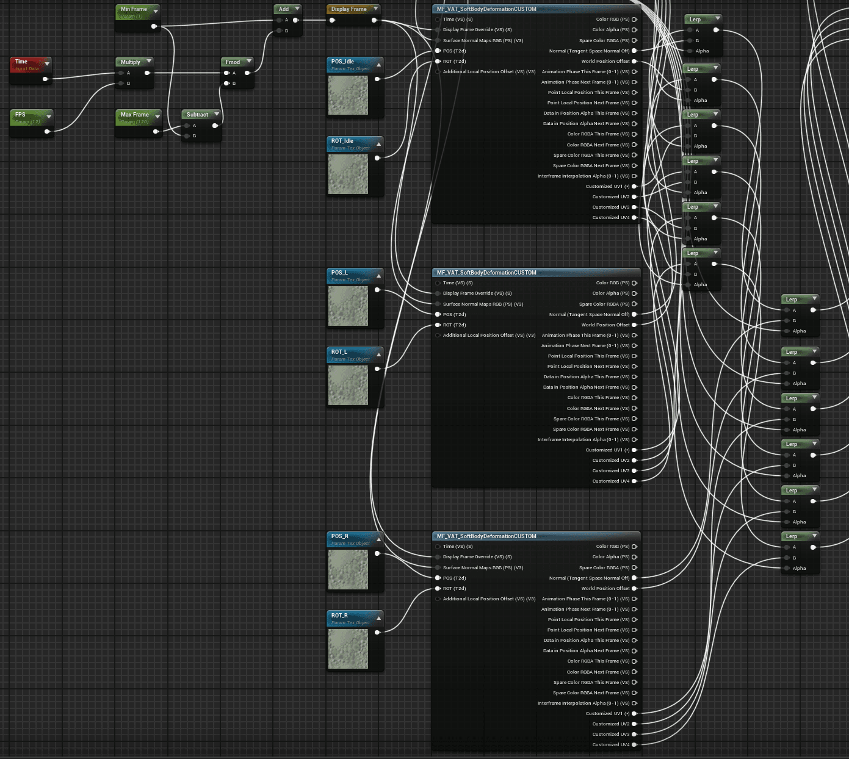
Task: Click the Display Frame node's input pin
Action: [332, 20]
